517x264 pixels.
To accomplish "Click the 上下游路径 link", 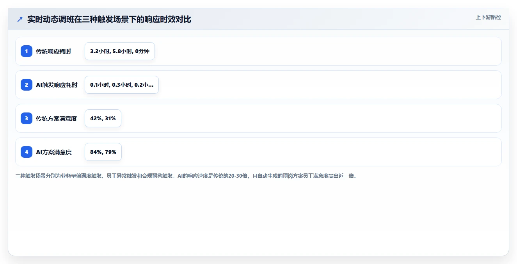I will (488, 17).
